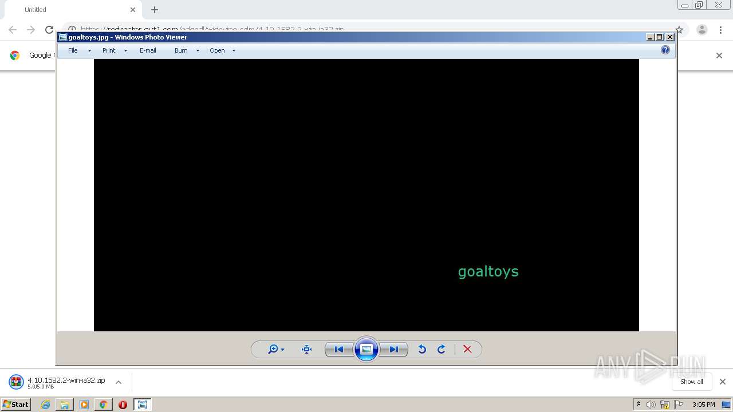Open the Chrome profile avatar icon
The width and height of the screenshot is (733, 412).
(x=702, y=30)
